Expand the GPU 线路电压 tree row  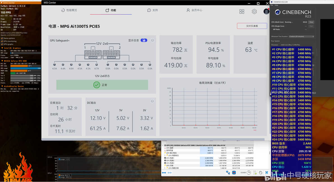pos(165,155)
